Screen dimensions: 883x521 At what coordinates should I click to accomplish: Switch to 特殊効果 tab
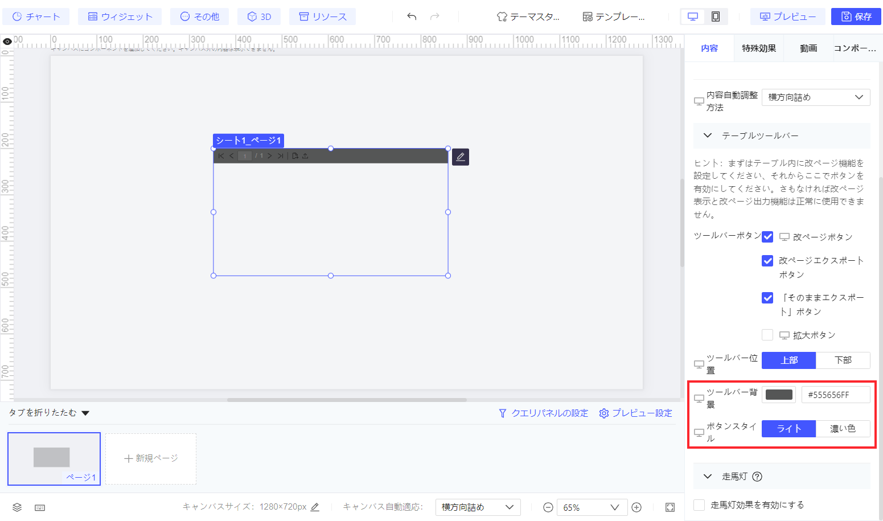pyautogui.click(x=759, y=48)
